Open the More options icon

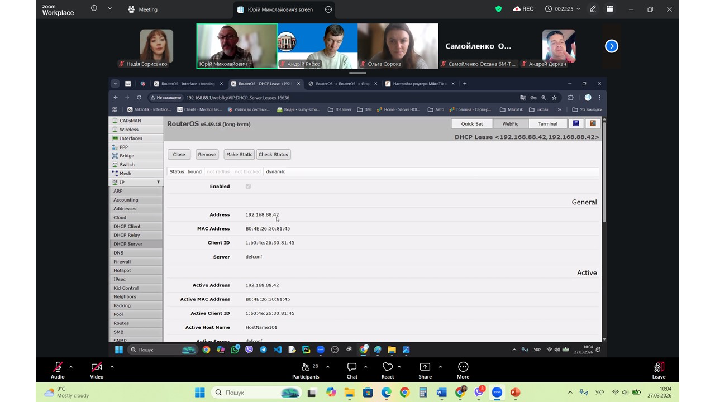(463, 367)
